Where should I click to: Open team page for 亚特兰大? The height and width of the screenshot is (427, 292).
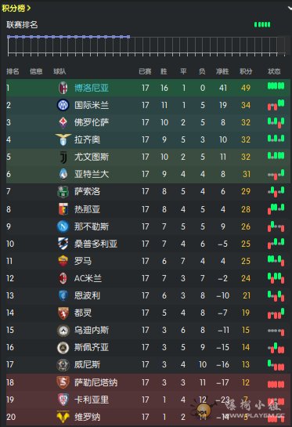(92, 174)
